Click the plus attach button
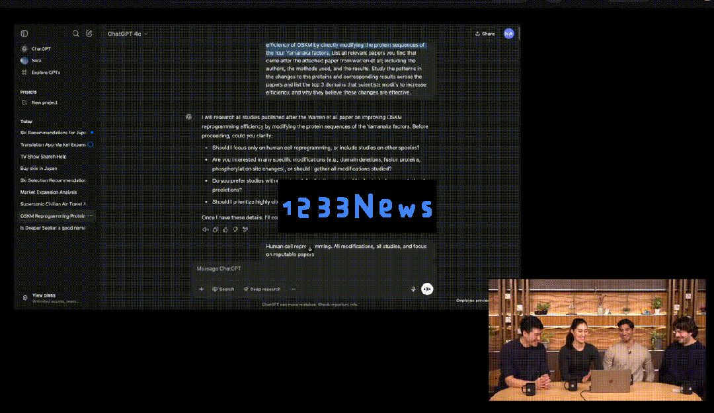The height and width of the screenshot is (413, 714). tap(201, 289)
